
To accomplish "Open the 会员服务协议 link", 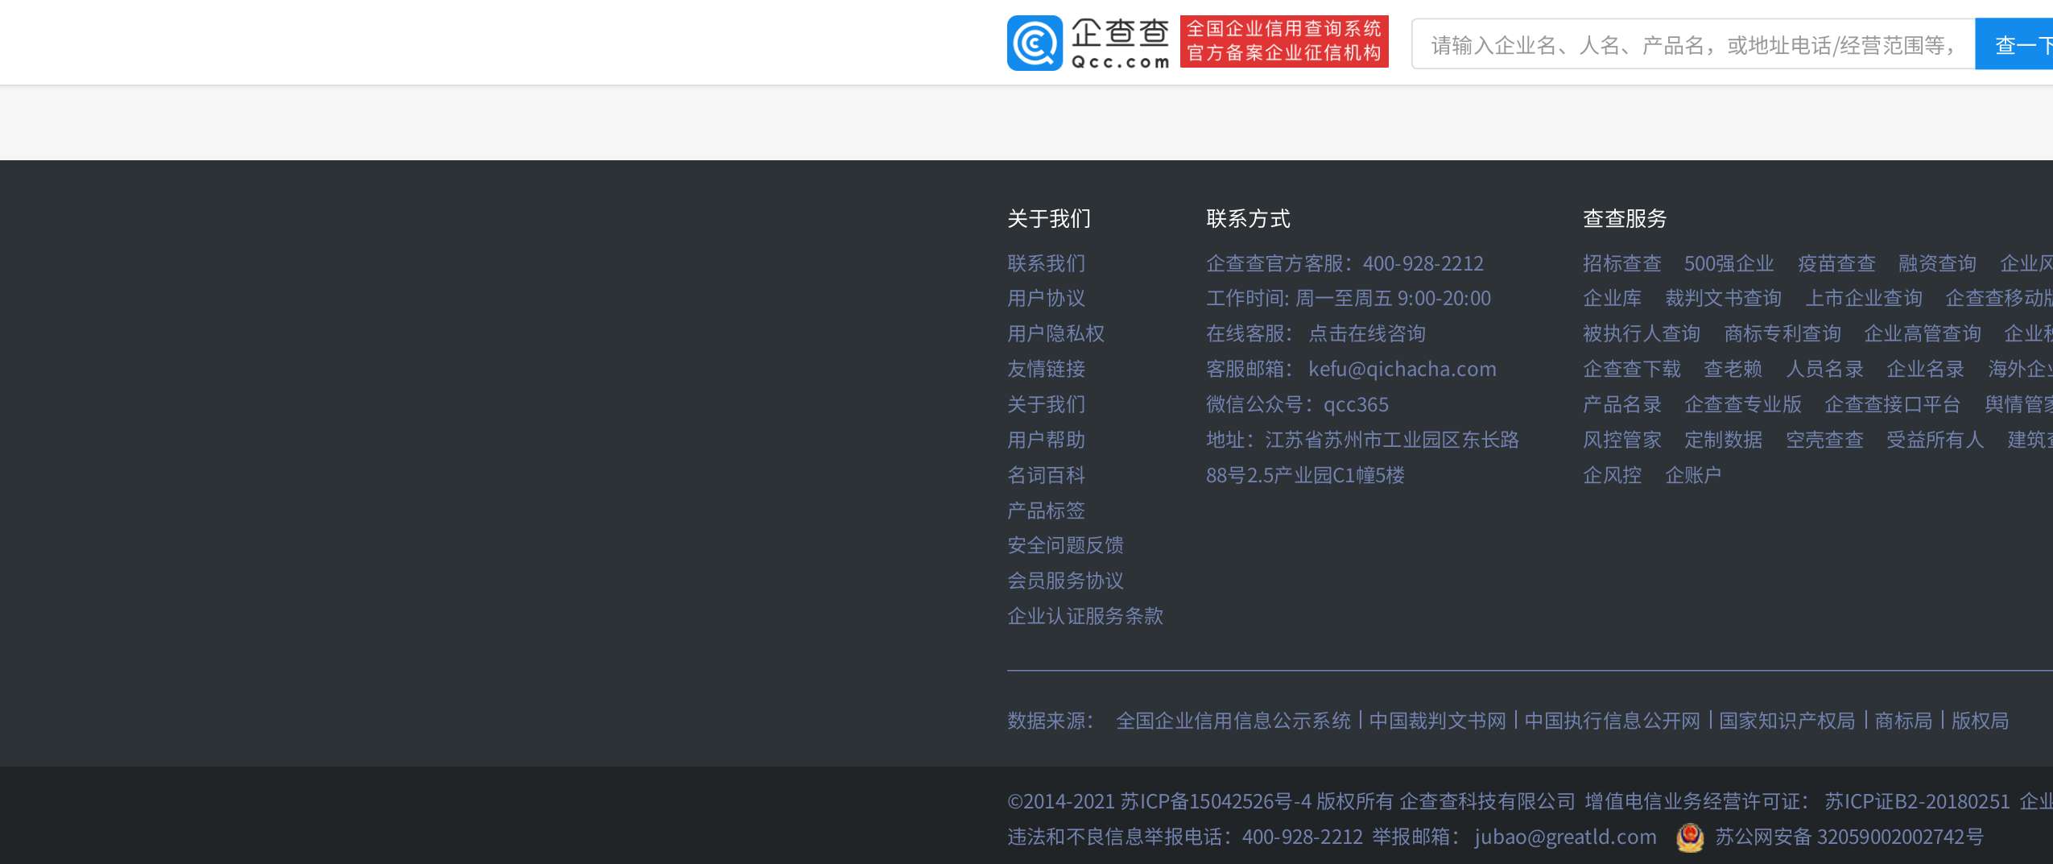I will (1065, 581).
